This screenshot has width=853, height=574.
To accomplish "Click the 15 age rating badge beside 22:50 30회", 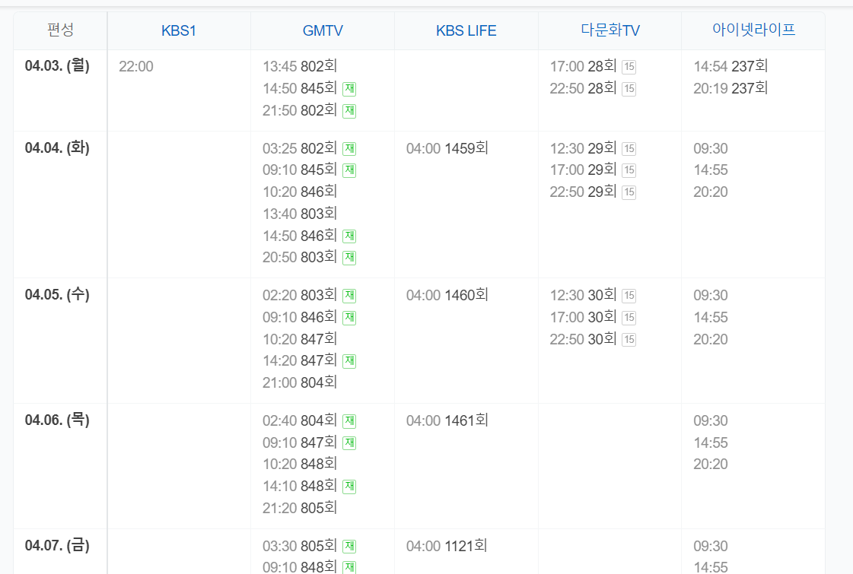I will pyautogui.click(x=629, y=340).
